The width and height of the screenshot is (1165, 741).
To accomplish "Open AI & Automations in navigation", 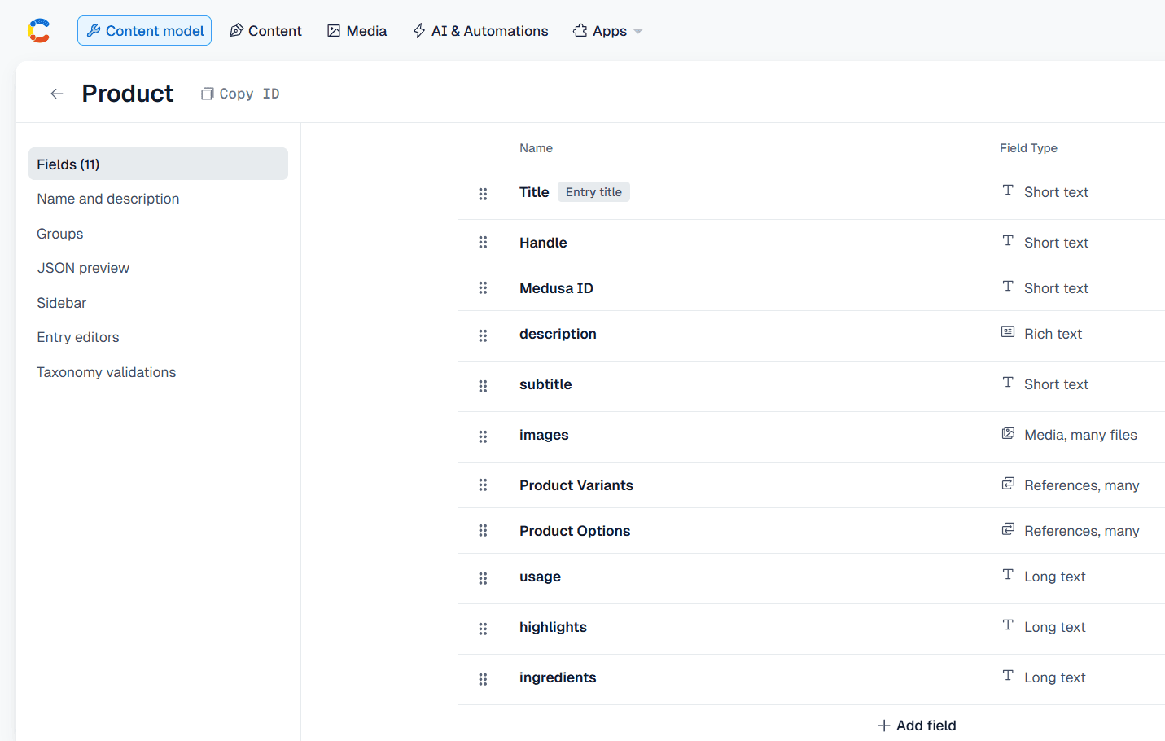I will pyautogui.click(x=480, y=31).
